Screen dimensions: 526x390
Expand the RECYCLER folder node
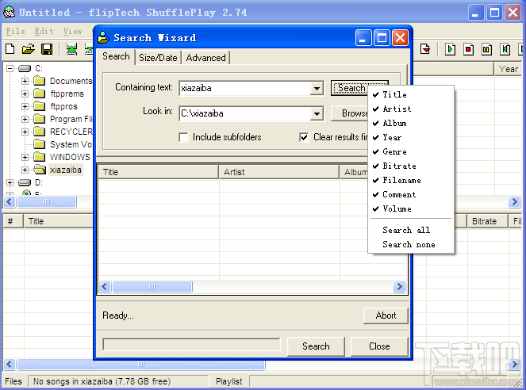(25, 132)
